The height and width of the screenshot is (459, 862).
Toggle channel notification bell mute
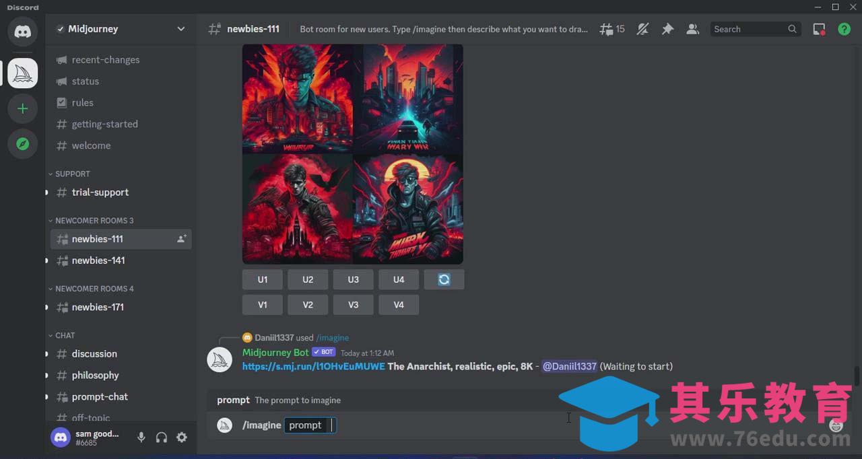point(643,29)
